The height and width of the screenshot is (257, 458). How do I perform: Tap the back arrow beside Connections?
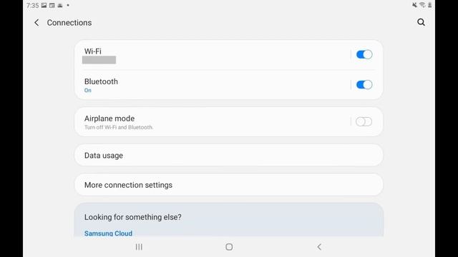(36, 23)
